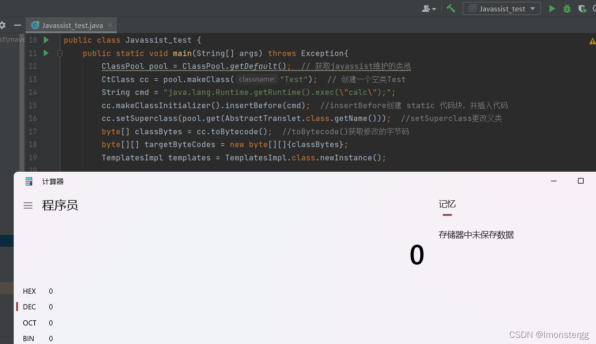Build project with the green hammer icon
596x344 pixels.
pos(451,9)
